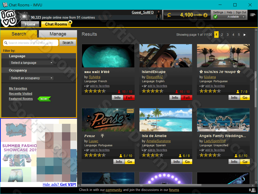Click the IMVU logo icon
Viewport: 258px width, 194px height.
(8, 18)
